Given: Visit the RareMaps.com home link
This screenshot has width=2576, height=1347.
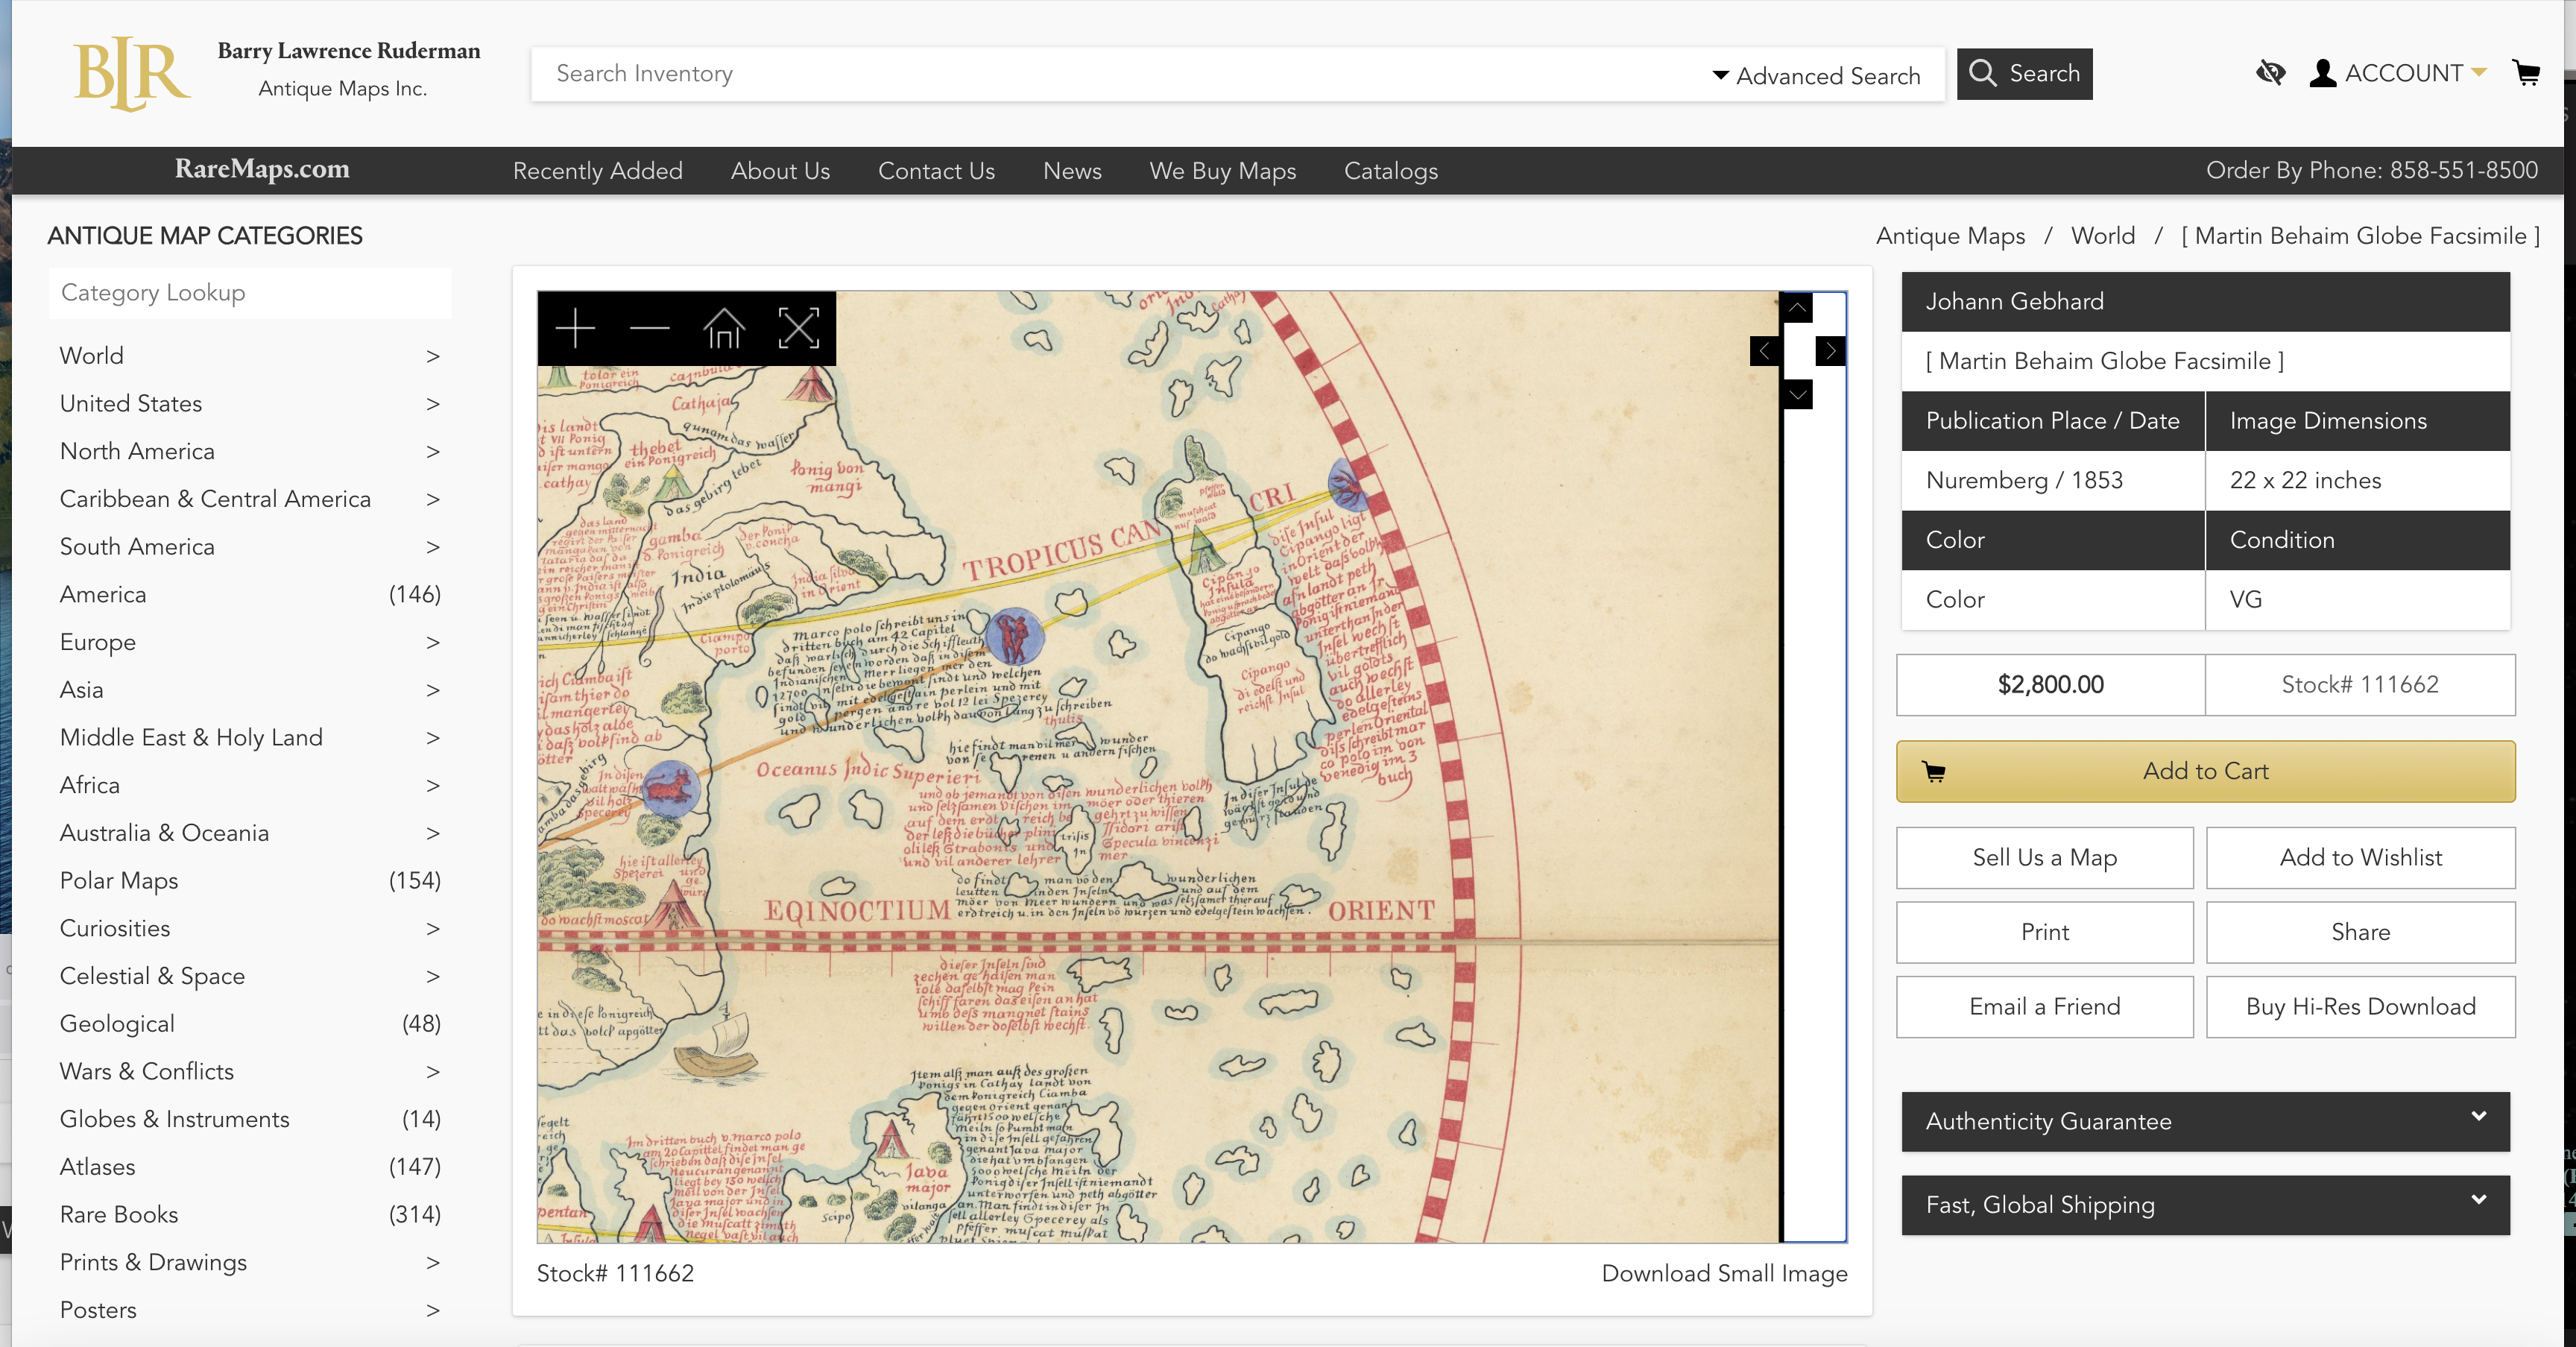Looking at the screenshot, I should pos(262,169).
